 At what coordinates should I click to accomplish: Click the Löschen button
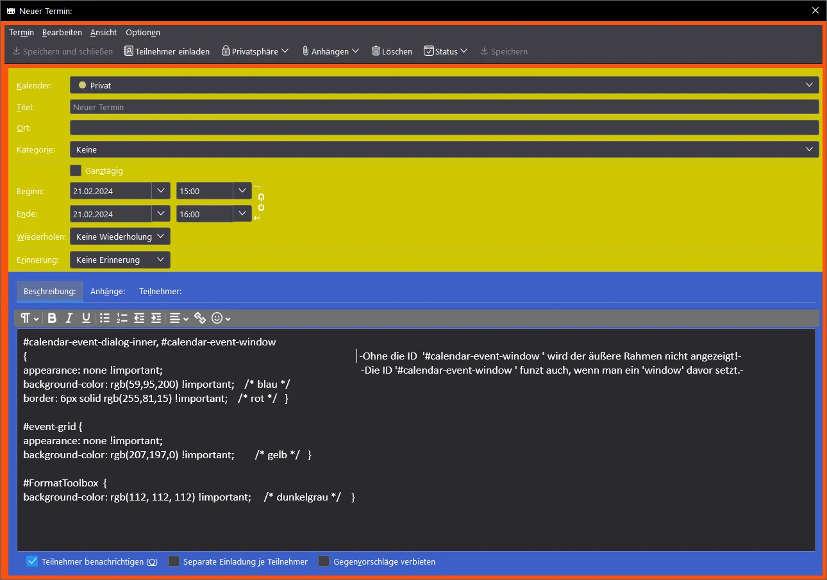click(392, 51)
